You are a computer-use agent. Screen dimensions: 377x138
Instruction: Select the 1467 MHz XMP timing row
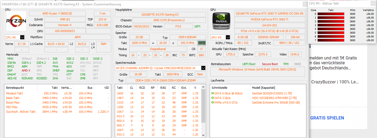[x=158, y=98]
